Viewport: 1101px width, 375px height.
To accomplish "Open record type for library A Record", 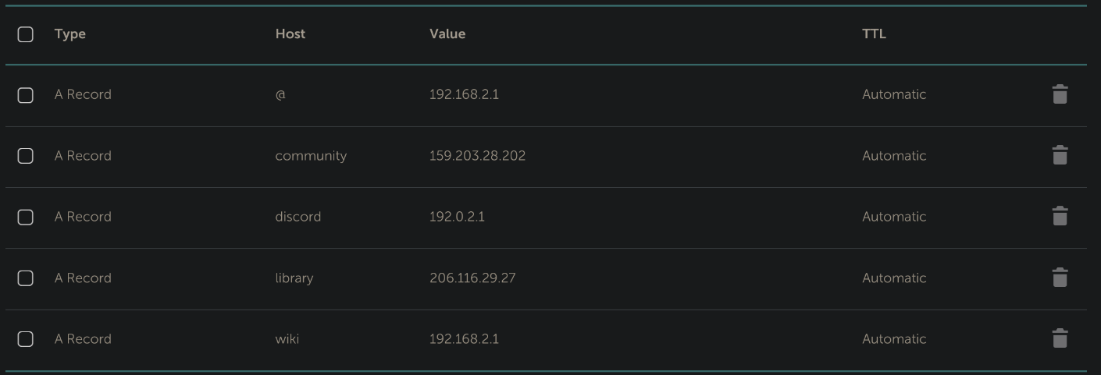I will pyautogui.click(x=83, y=278).
